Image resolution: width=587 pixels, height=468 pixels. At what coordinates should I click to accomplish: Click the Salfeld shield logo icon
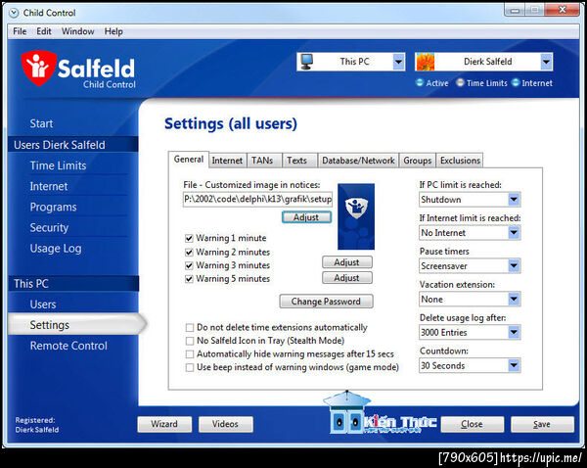pos(38,68)
